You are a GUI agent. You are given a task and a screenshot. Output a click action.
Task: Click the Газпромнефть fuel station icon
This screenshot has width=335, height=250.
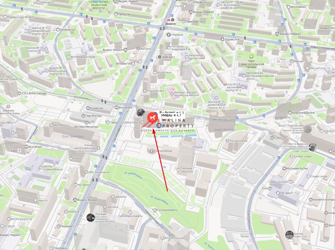click(x=154, y=210)
